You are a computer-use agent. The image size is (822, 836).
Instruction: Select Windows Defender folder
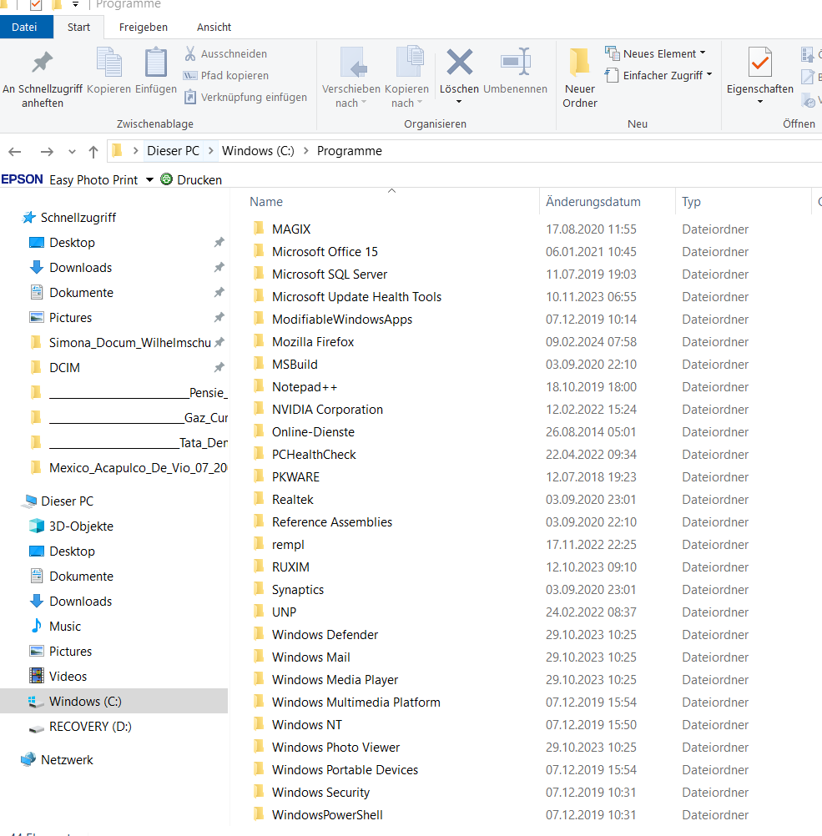325,635
